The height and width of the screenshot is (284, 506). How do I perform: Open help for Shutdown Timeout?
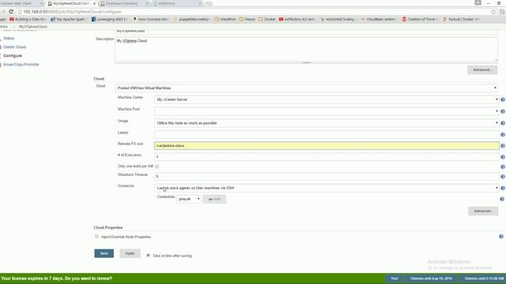[503, 177]
